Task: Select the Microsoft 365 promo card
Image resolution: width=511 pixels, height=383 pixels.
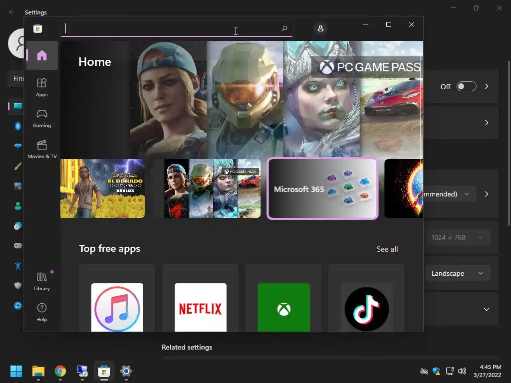Action: 323,189
